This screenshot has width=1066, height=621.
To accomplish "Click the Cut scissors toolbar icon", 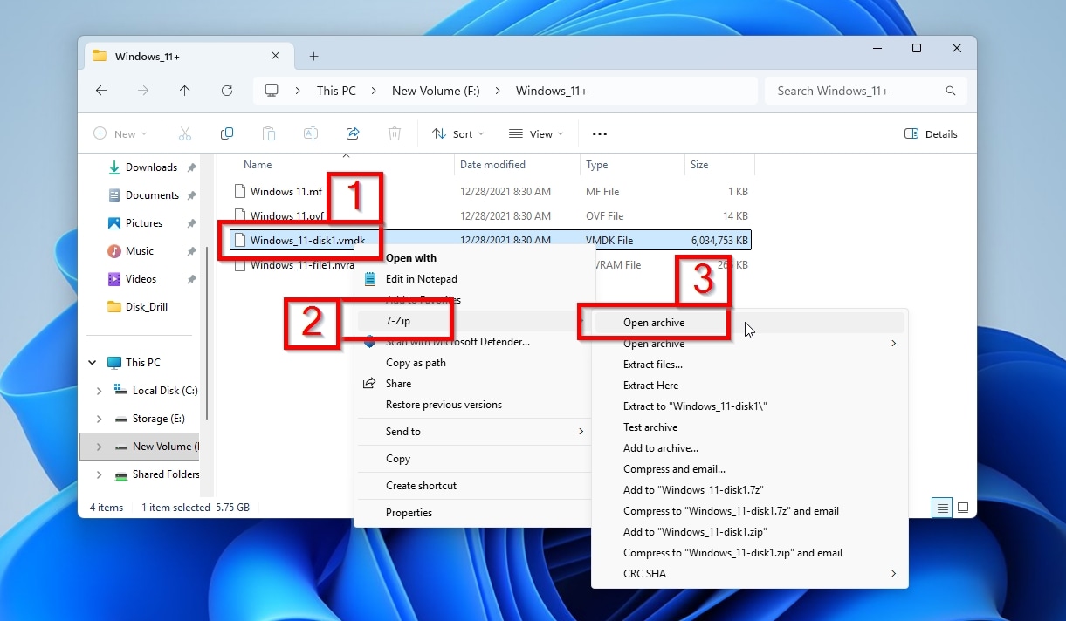I will coord(185,133).
